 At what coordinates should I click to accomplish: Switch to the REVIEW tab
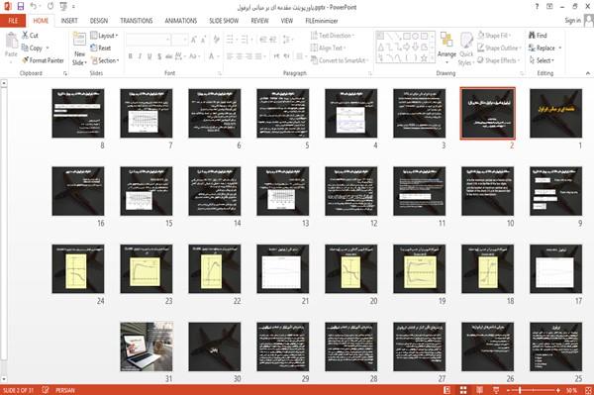click(x=259, y=21)
